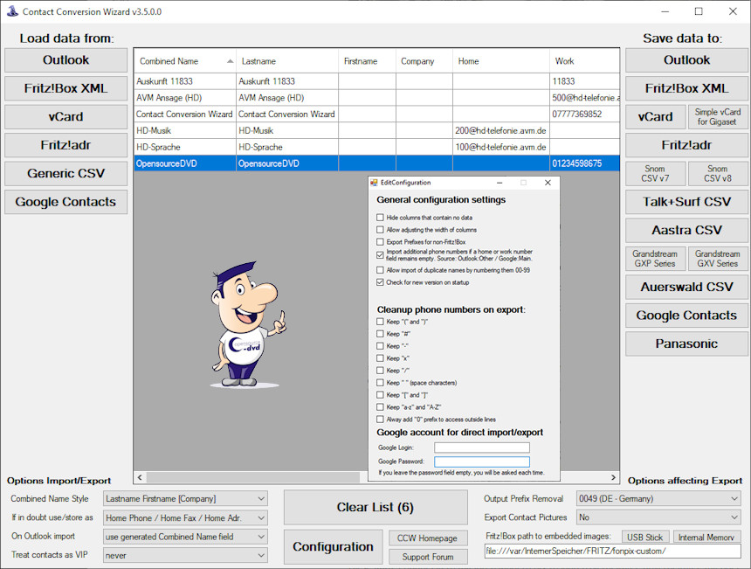751x569 pixels.
Task: Open the CCW Homepage link button
Action: [x=428, y=538]
